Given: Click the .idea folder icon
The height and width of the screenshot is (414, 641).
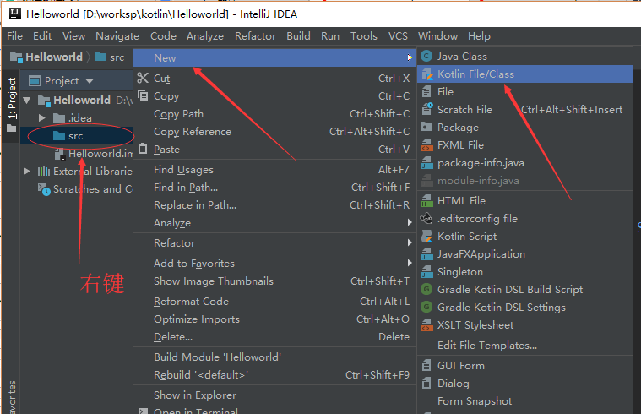Looking at the screenshot, I should pos(59,117).
